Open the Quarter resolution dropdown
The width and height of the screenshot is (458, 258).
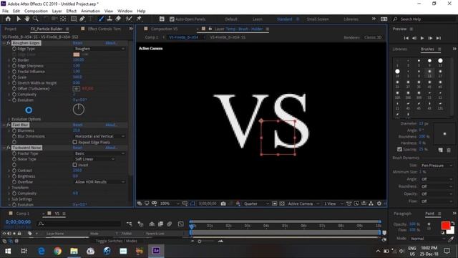pos(256,204)
